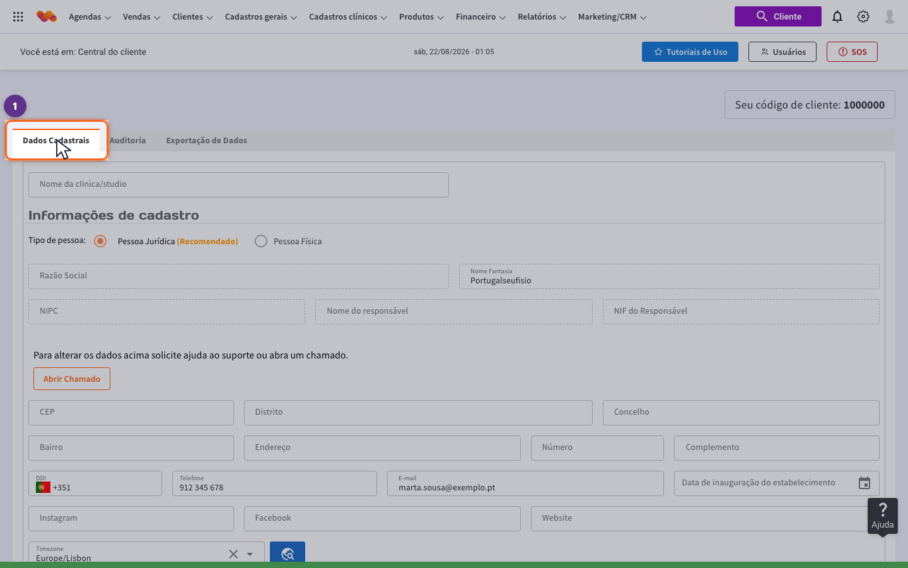Switch to the Exportação de Dados tab
The width and height of the screenshot is (908, 568).
click(x=206, y=140)
